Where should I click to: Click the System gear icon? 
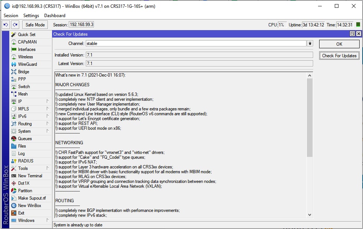click(x=14, y=131)
